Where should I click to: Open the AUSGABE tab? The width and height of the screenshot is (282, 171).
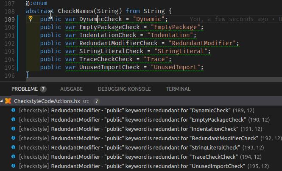(71, 89)
